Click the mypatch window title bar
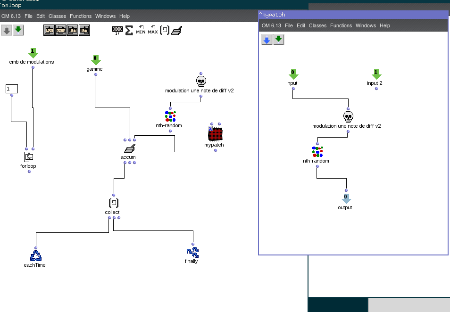Image resolution: width=450 pixels, height=312 pixels. [x=353, y=15]
